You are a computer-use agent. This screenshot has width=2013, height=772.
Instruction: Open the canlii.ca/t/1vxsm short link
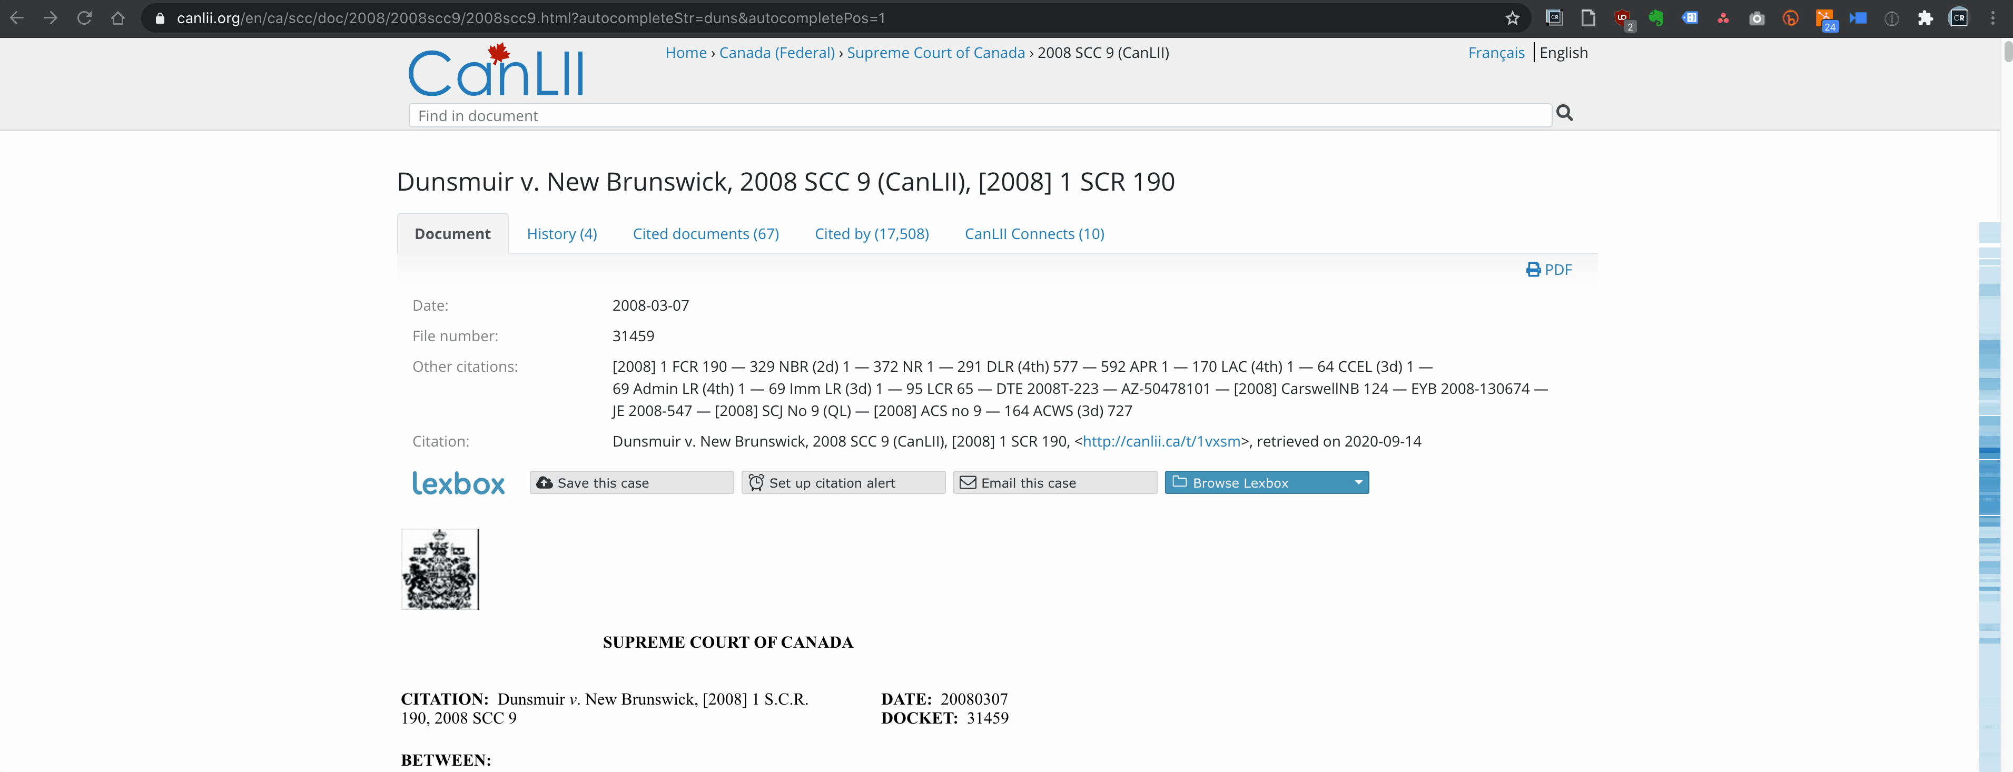click(1161, 441)
